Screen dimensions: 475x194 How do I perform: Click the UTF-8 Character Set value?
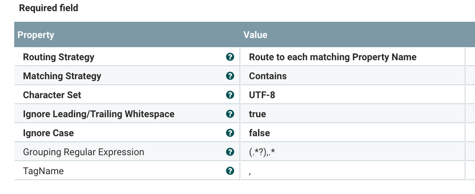coord(262,95)
